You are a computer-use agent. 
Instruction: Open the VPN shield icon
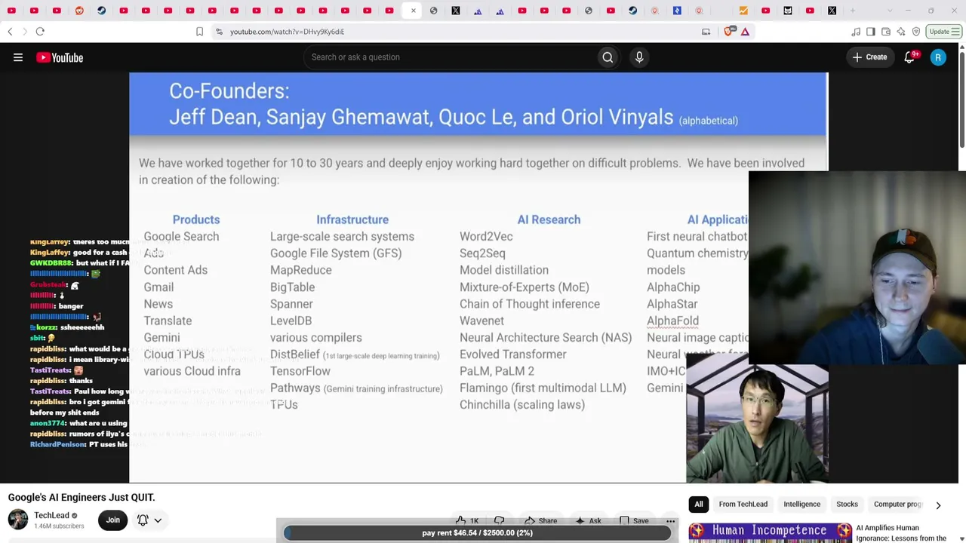tap(916, 32)
